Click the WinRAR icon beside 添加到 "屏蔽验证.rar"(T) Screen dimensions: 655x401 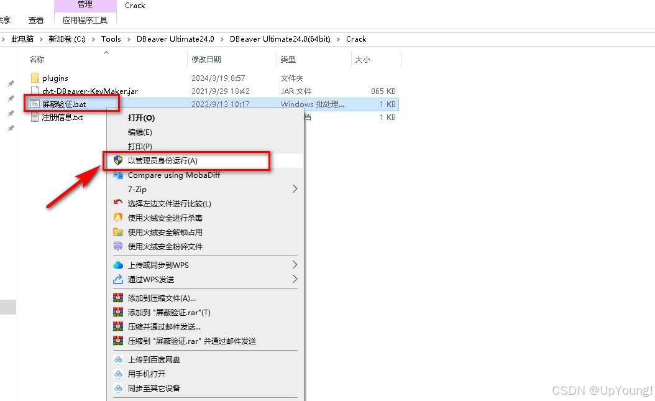[x=118, y=312]
